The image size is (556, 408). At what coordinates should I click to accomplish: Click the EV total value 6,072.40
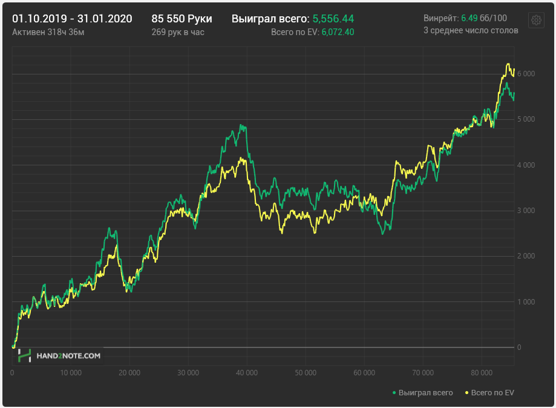click(x=338, y=32)
